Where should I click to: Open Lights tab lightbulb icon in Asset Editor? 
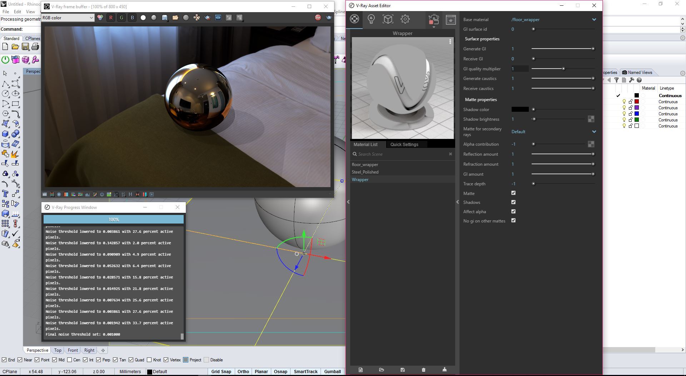371,19
